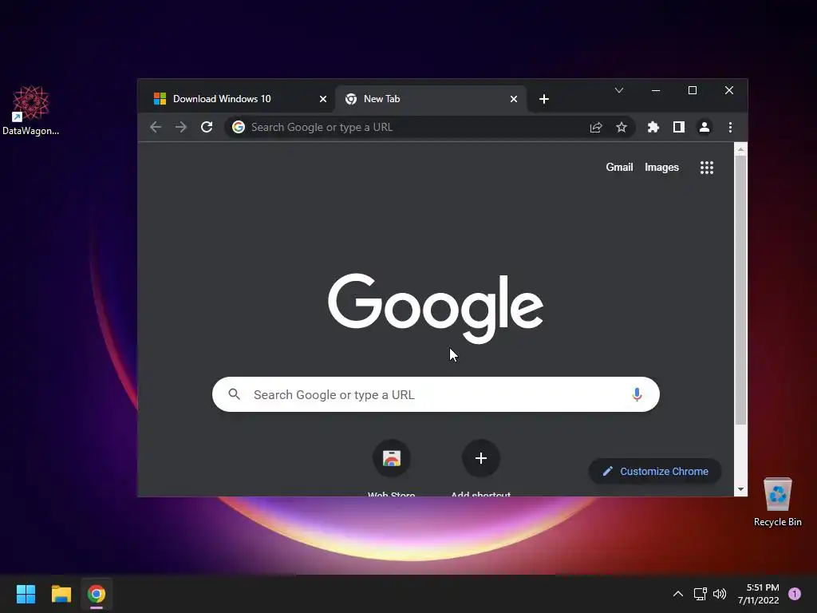The image size is (817, 613).
Task: Start voice search with the microphone
Action: [x=637, y=394]
